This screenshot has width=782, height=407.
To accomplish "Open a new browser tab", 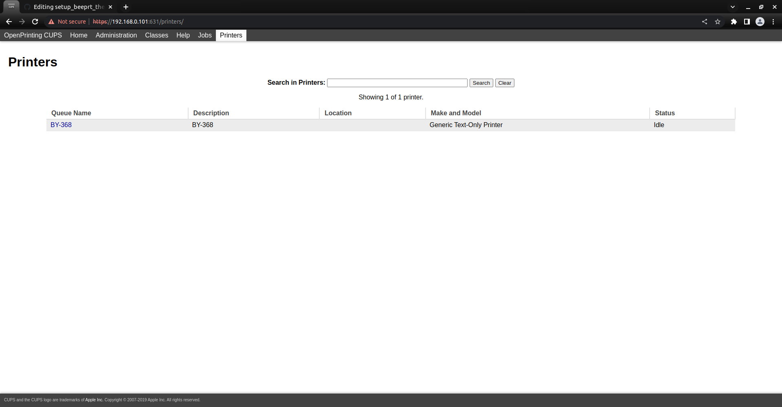I will (x=125, y=7).
